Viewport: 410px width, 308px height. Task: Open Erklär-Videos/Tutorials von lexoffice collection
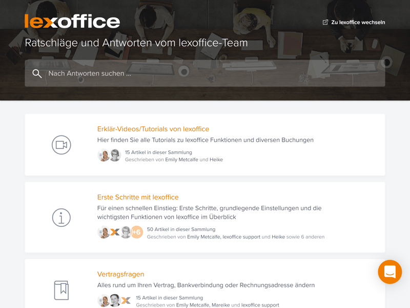[153, 129]
